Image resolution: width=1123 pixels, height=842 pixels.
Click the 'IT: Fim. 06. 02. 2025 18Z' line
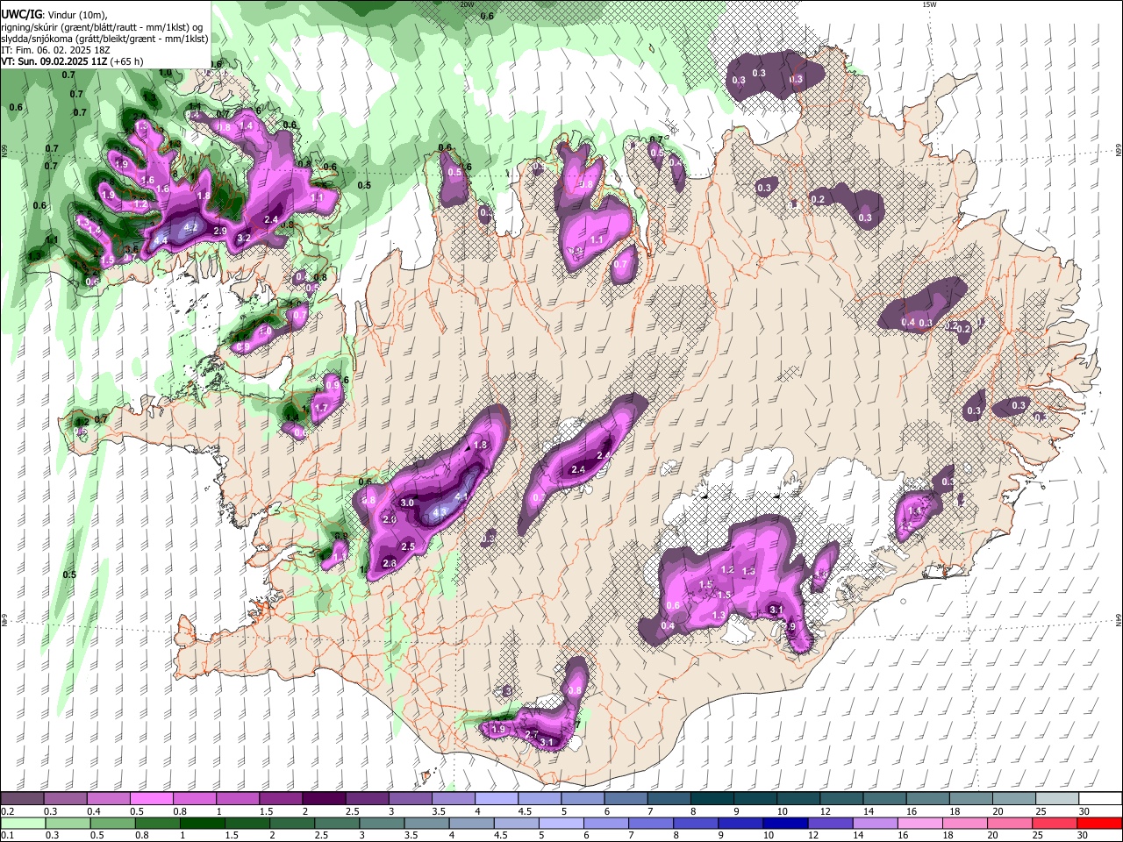pyautogui.click(x=55, y=50)
